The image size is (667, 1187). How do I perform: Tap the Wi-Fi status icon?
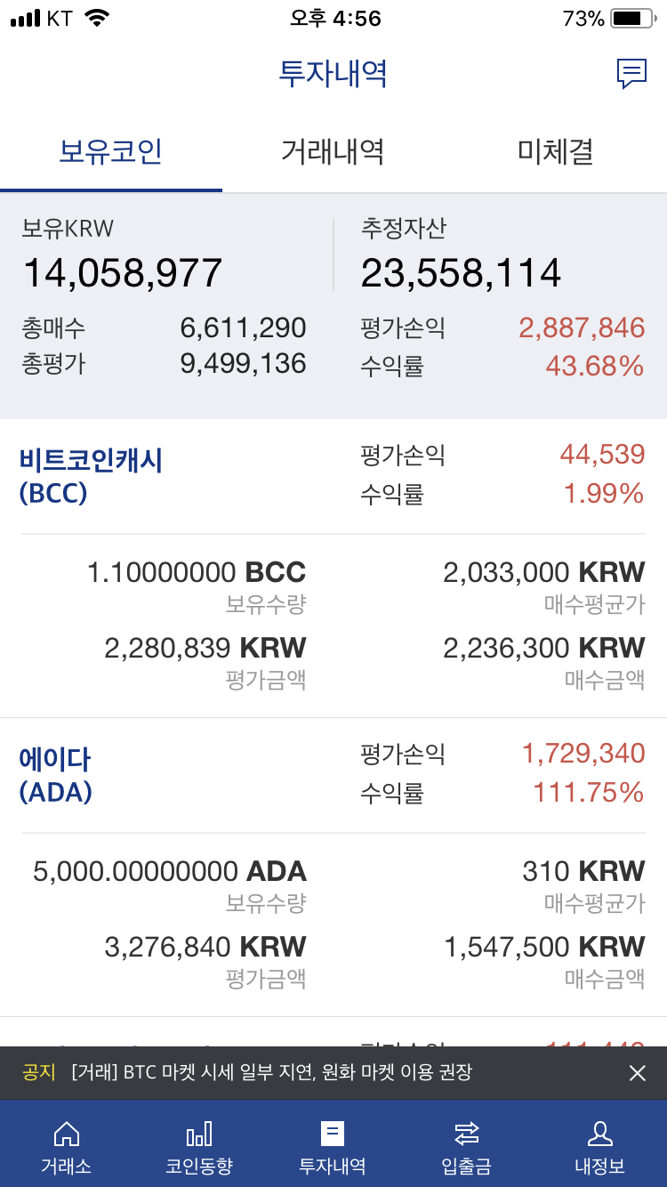pyautogui.click(x=97, y=19)
